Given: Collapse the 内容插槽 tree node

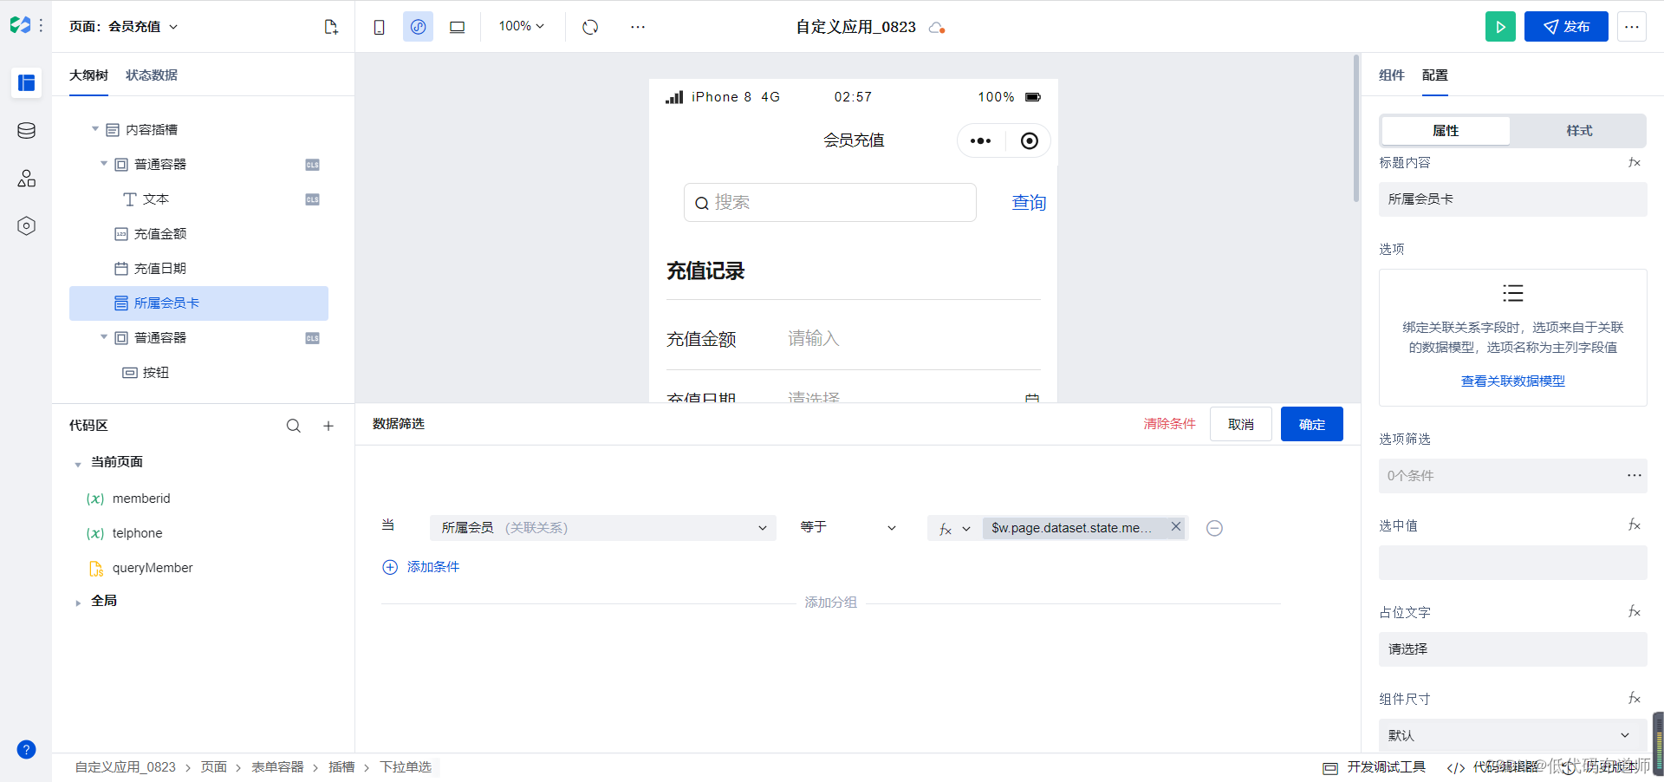Looking at the screenshot, I should coord(95,129).
